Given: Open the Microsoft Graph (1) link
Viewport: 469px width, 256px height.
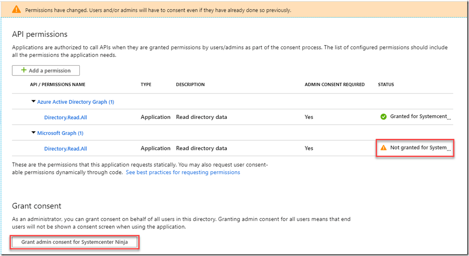Looking at the screenshot, I should pyautogui.click(x=60, y=133).
